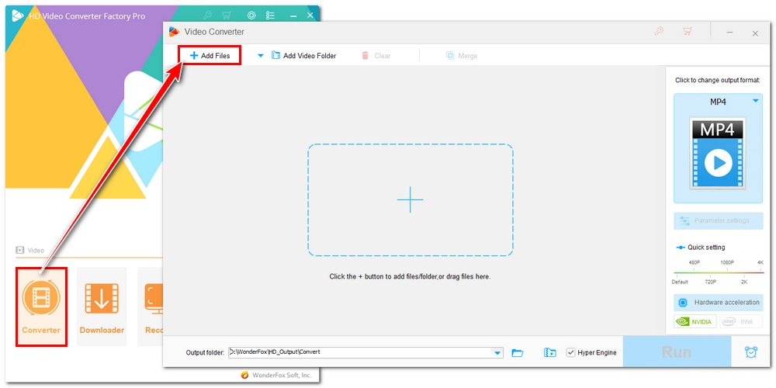
Task: Expand the output folder path dropdown
Action: click(497, 352)
